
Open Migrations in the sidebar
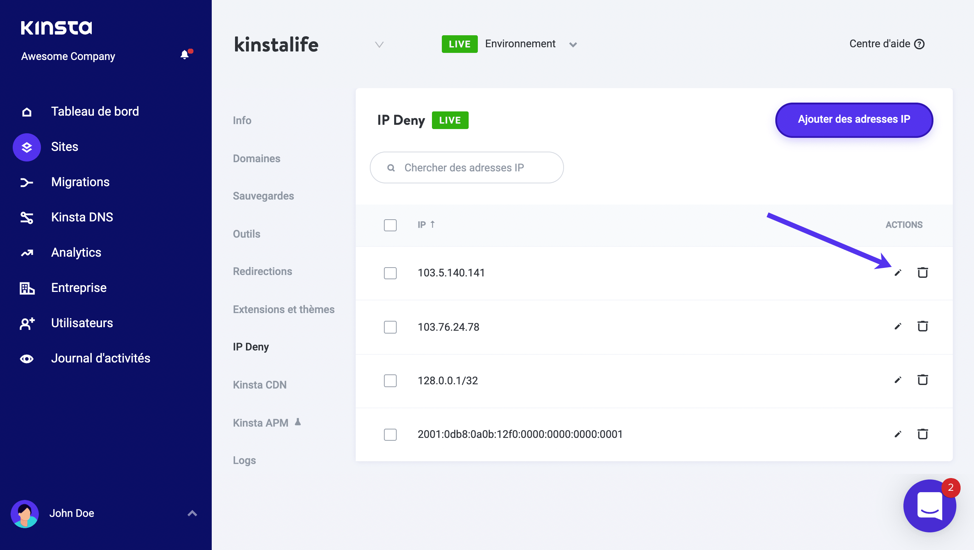click(80, 182)
